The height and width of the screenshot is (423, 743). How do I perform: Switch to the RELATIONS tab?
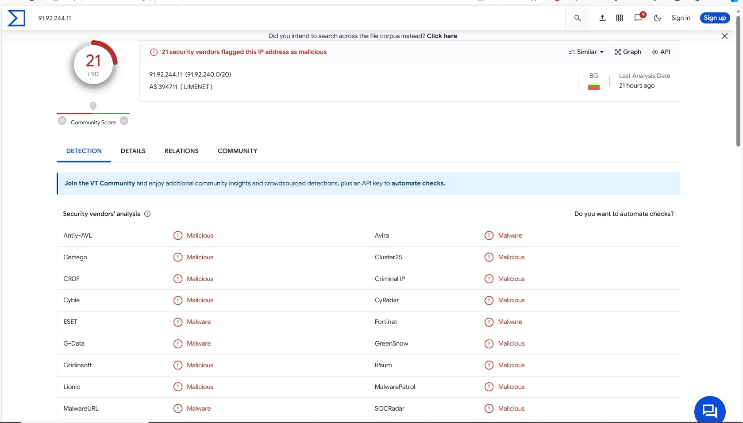[x=181, y=151]
